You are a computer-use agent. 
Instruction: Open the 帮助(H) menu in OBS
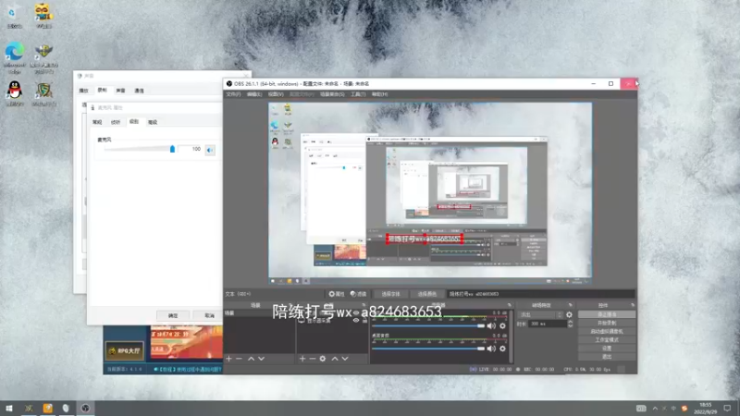click(x=379, y=94)
